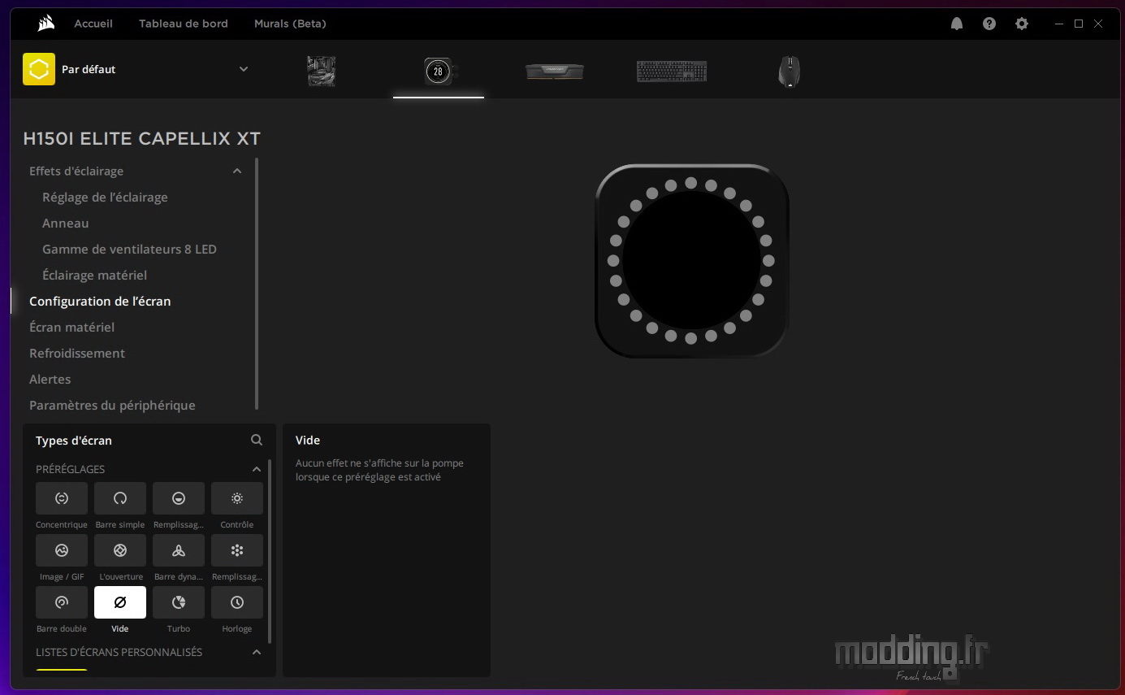Choose the first-row Remplissage preset tile
1125x695 pixels.
179,498
